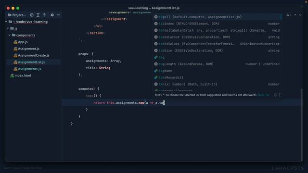
Task: Open index.html file
Action: pos(23,75)
